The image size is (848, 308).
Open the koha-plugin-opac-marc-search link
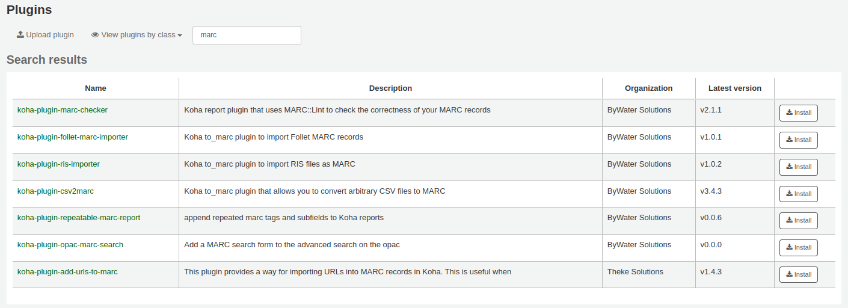[x=70, y=245]
